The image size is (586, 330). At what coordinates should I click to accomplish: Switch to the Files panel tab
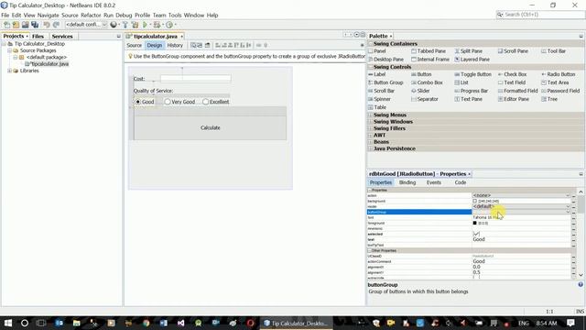(38, 37)
